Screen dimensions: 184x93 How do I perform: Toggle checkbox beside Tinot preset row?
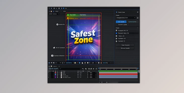pos(116,36)
